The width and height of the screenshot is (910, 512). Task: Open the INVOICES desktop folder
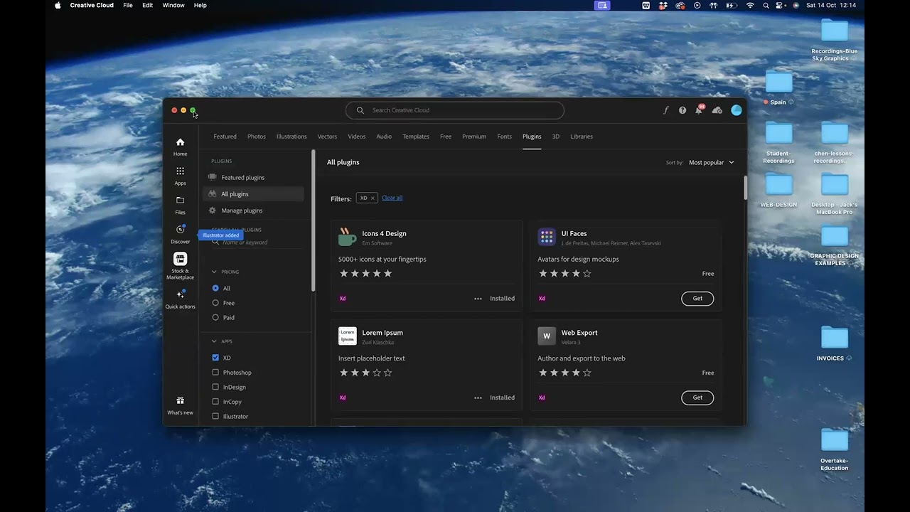click(x=835, y=344)
